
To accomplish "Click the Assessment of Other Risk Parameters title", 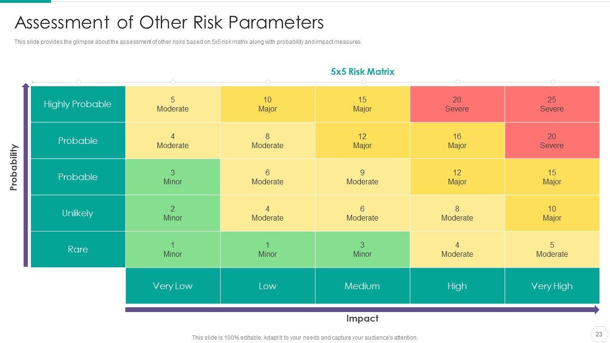I will click(x=169, y=22).
